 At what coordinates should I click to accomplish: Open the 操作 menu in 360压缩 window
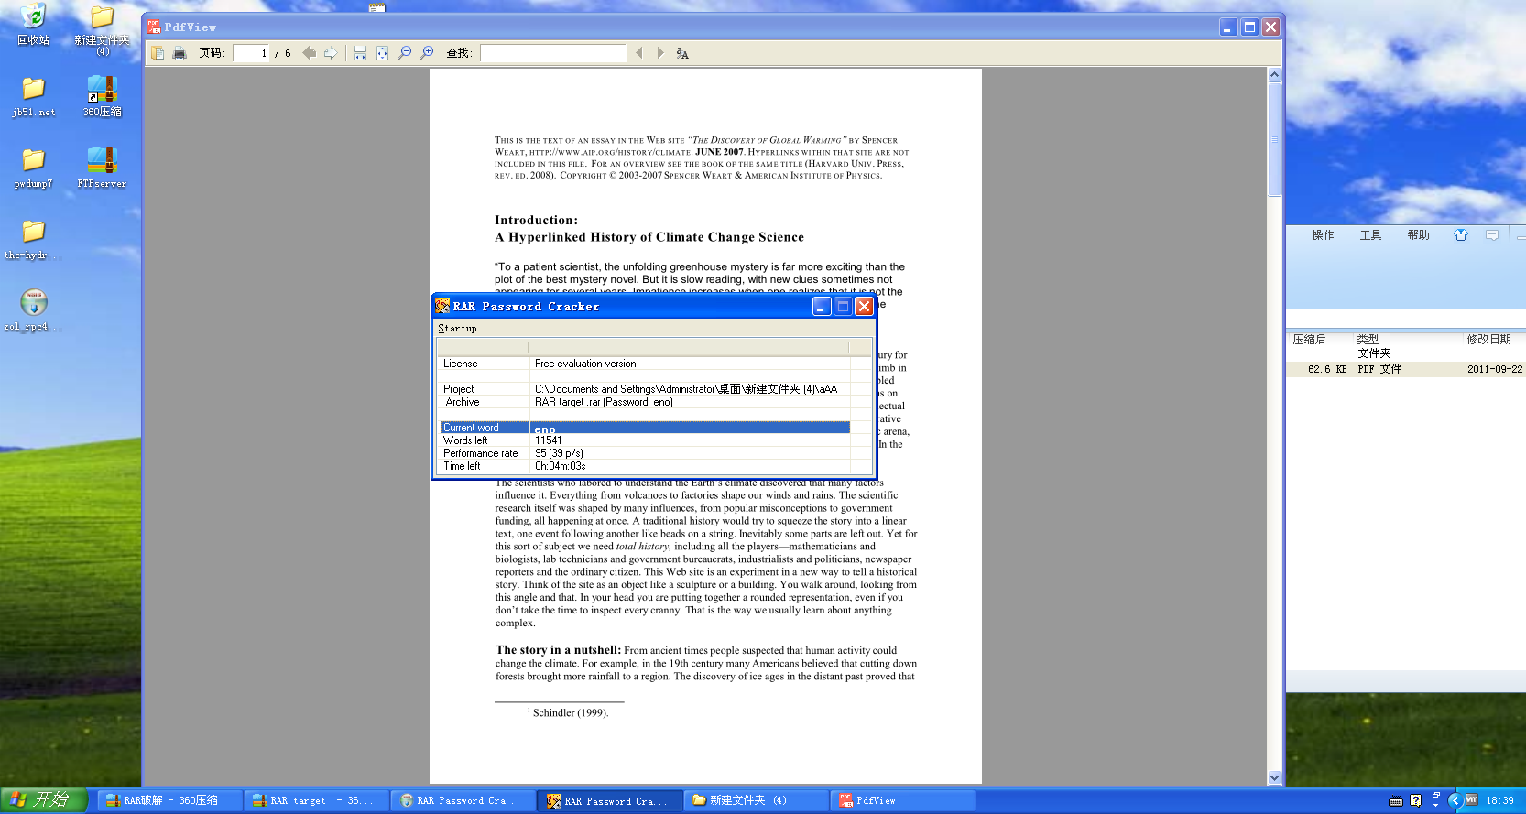coord(1323,235)
